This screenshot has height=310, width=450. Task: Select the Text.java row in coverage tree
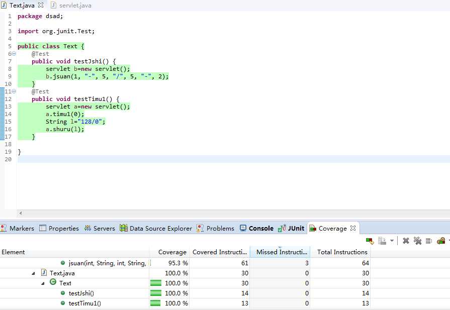click(x=185, y=273)
